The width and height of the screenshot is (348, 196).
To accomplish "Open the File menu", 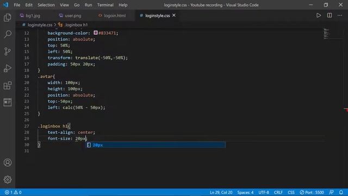I will (x=17, y=5).
